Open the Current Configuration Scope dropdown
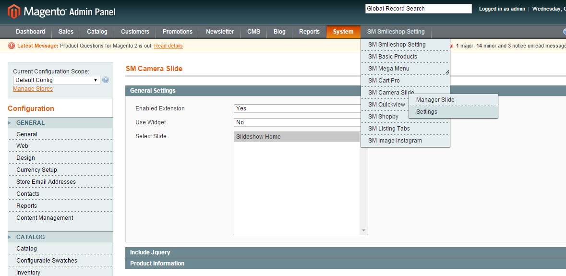The image size is (566, 276). click(57, 80)
